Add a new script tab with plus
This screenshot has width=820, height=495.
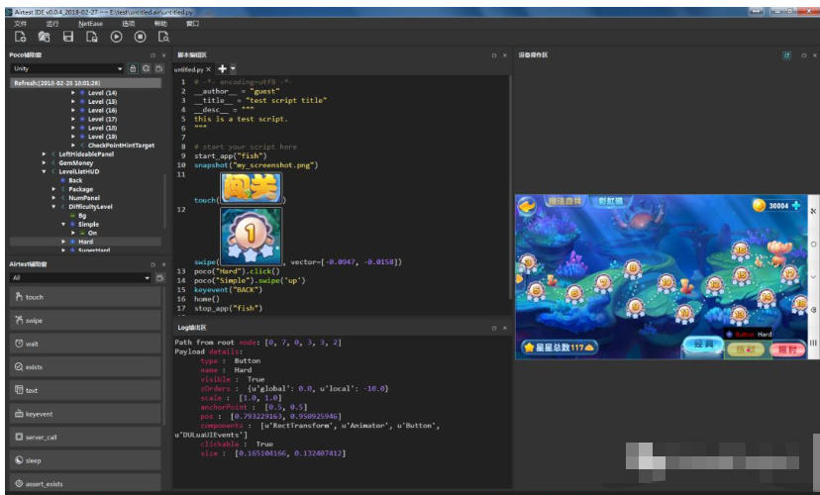222,68
